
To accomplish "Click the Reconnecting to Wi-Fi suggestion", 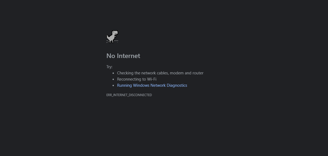I will click(x=137, y=79).
